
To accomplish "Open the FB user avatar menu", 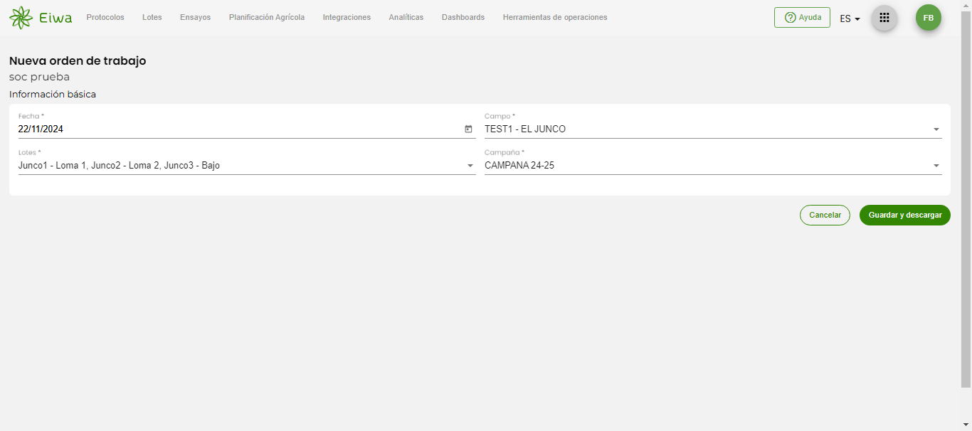I will (928, 18).
